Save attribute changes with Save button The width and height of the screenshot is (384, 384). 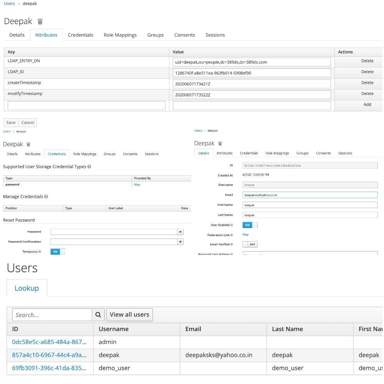[x=10, y=122]
